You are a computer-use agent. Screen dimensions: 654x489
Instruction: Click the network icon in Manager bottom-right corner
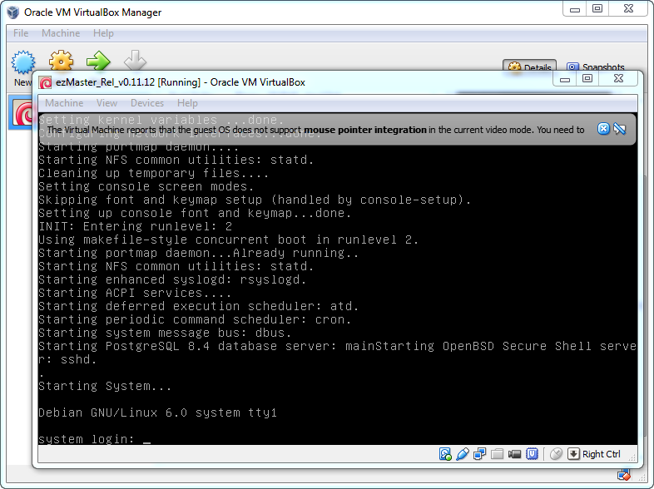pos(624,475)
